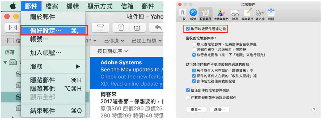Image resolution: width=322 pixels, height=120 pixels.
Task: Open the 帳號 accounts preferences tab
Action: click(193, 14)
